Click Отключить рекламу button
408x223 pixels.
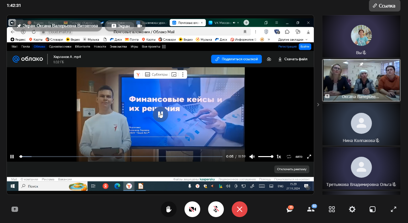tap(292, 169)
